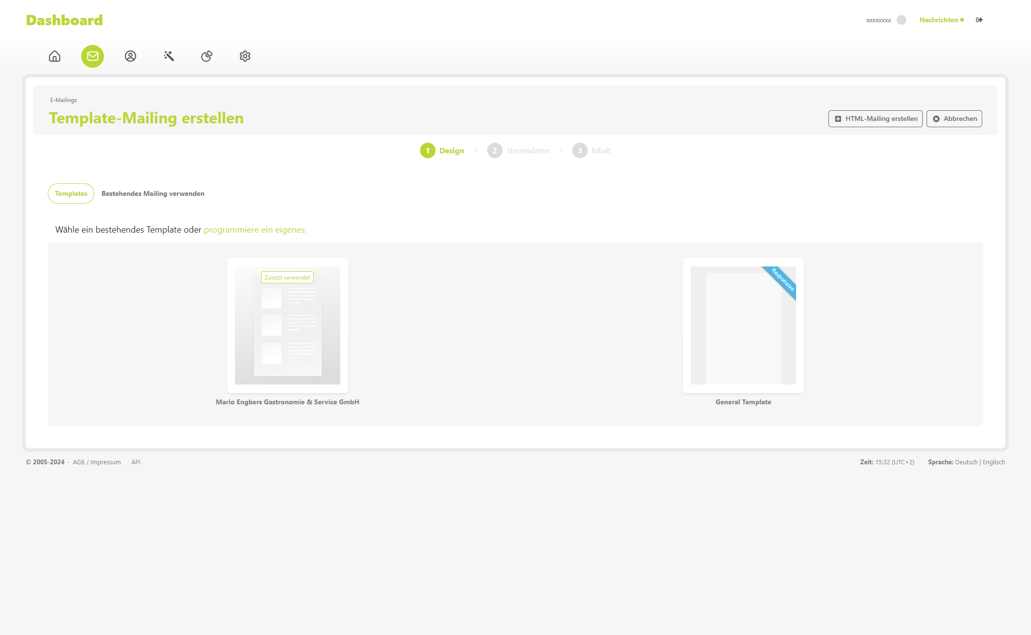Open the AGB / Impressum footer link
This screenshot has width=1031, height=635.
97,462
